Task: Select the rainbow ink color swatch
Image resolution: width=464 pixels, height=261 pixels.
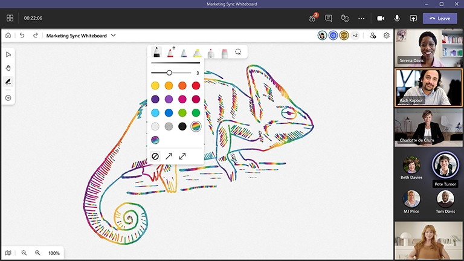Action: coord(195,126)
